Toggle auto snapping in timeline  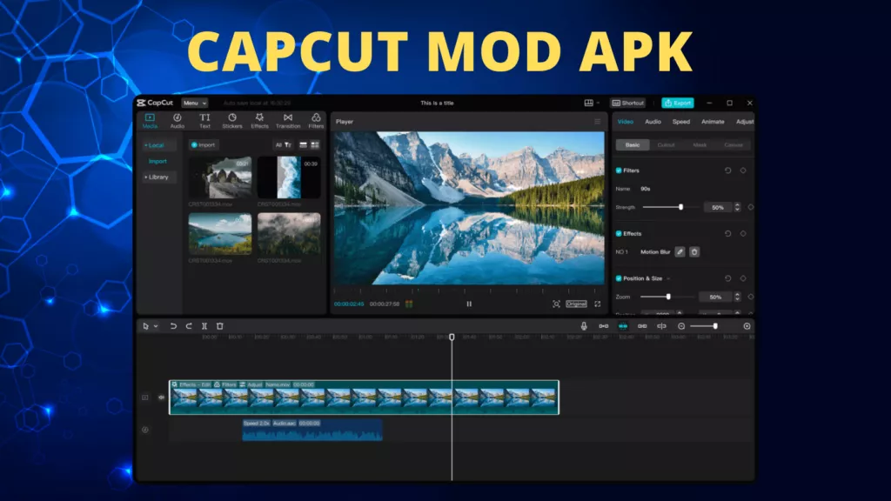pos(623,326)
